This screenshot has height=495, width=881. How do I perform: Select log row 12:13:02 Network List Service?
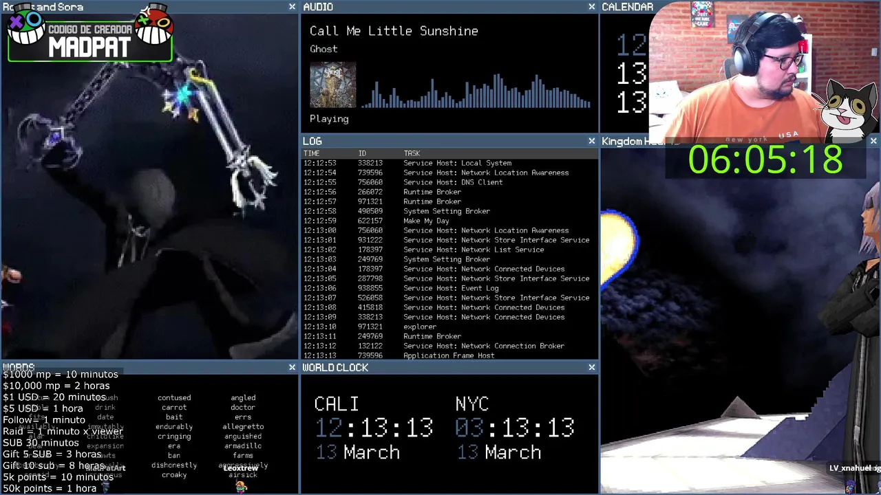[x=450, y=250]
